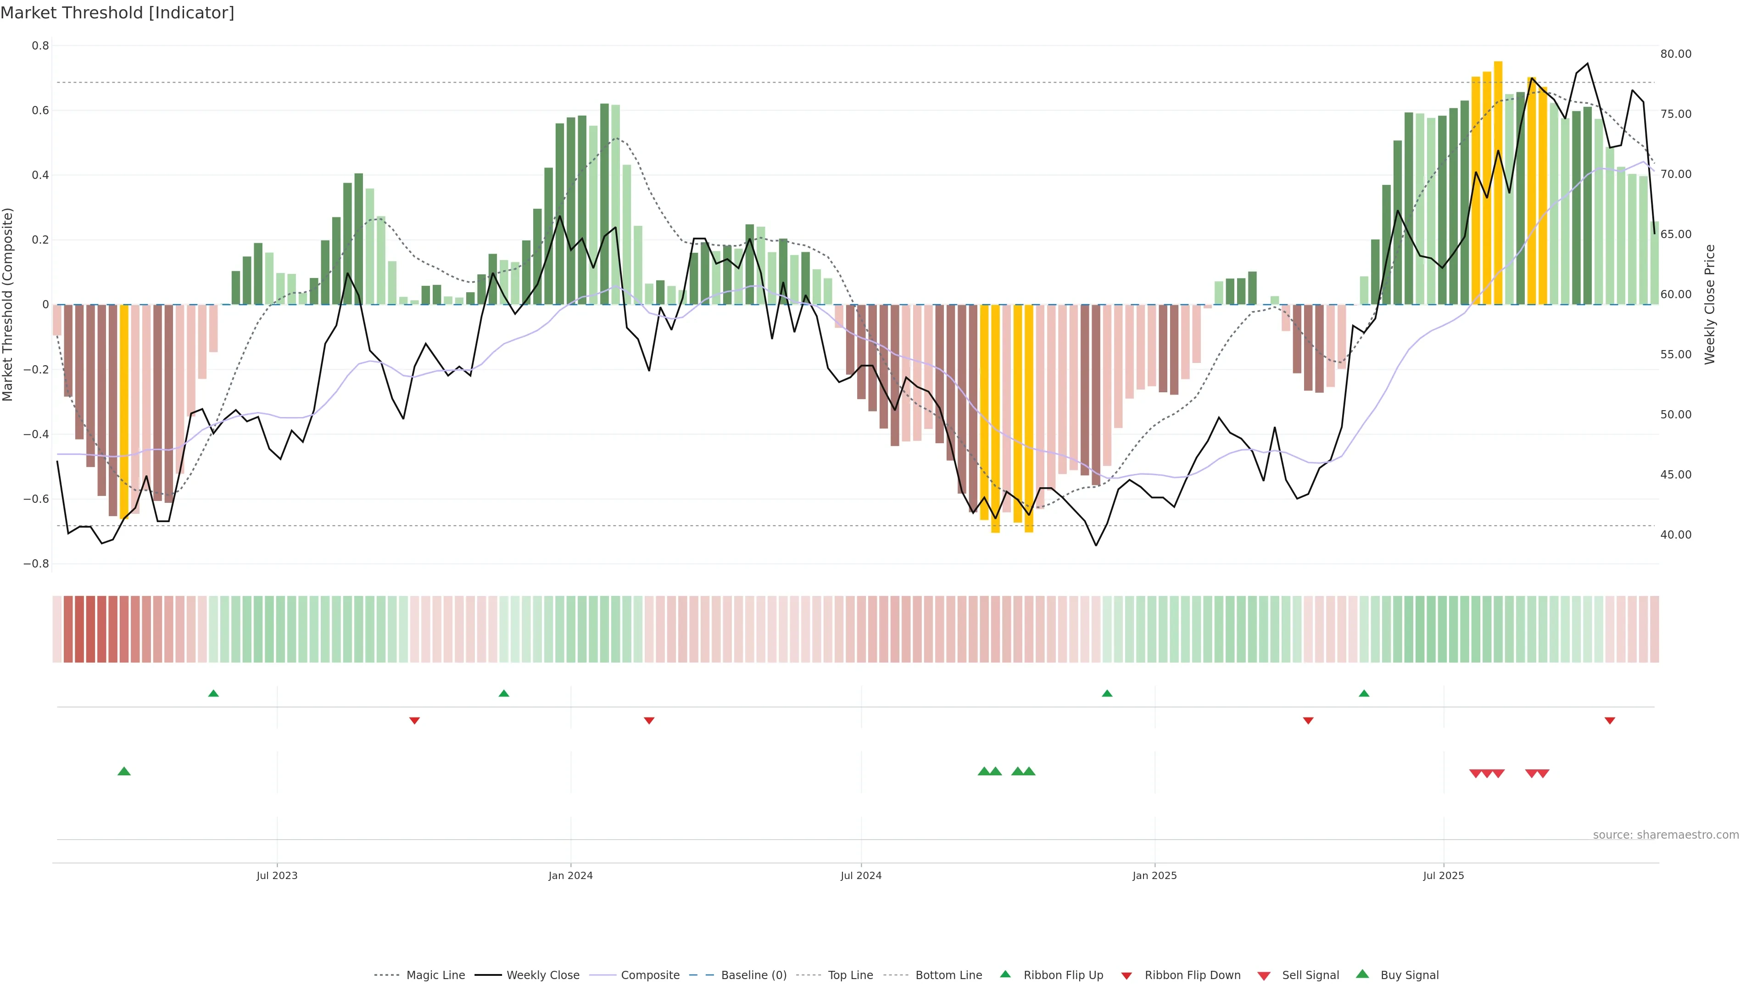The height and width of the screenshot is (991, 1762).
Task: Click the first buy signal marker near 2023
Action: tap(124, 771)
